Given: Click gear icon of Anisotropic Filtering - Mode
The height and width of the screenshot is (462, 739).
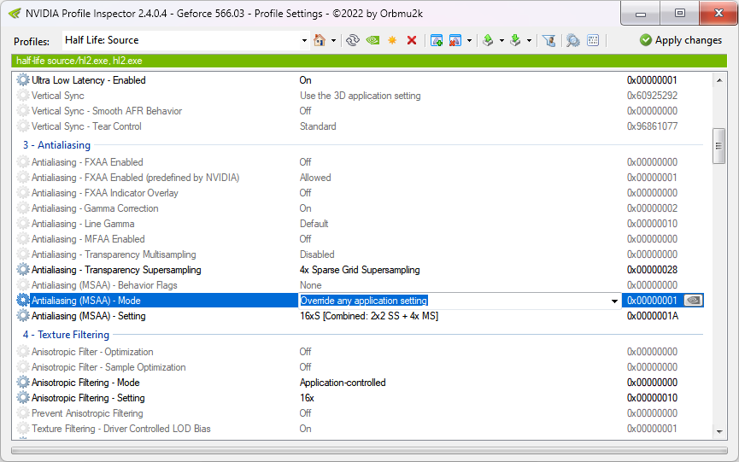Looking at the screenshot, I should click(x=22, y=383).
